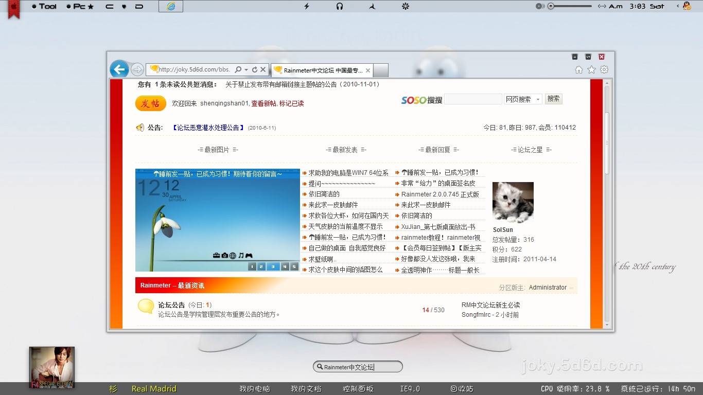This screenshot has height=395, width=703.
Task: Adjust the top bar volume slider
Action: pyautogui.click(x=569, y=6)
